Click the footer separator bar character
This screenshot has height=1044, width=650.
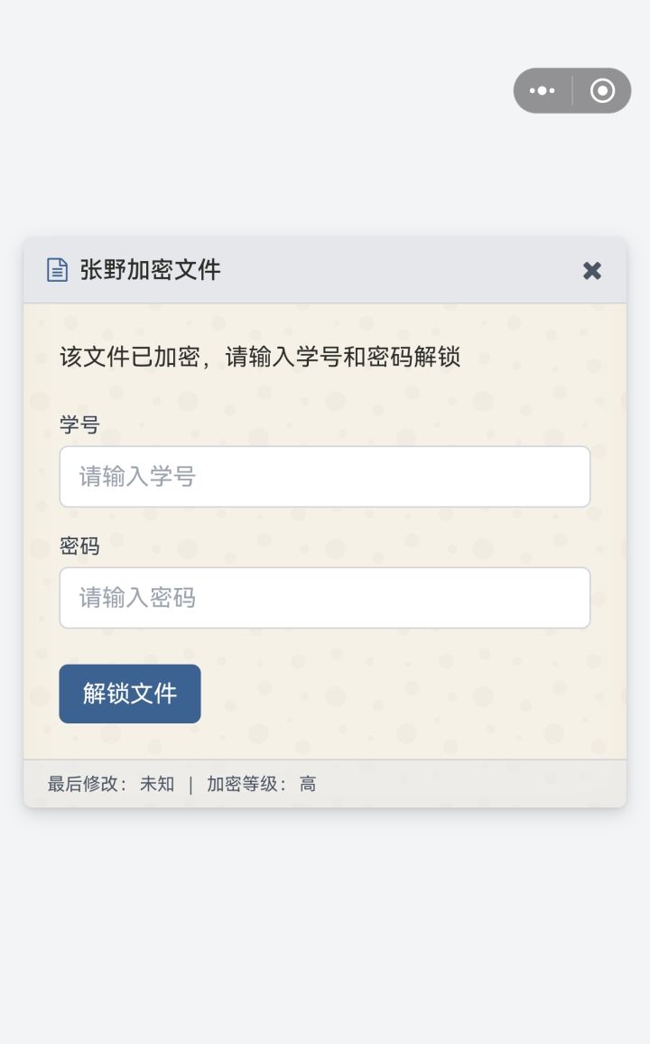(190, 784)
